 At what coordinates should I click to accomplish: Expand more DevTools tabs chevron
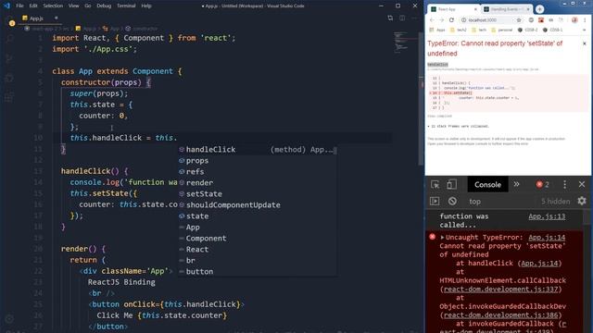click(516, 184)
